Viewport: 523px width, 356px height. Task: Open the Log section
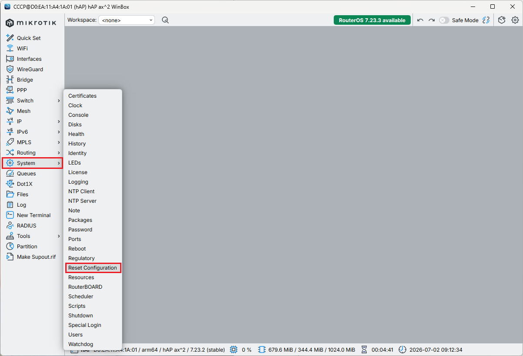click(16, 205)
